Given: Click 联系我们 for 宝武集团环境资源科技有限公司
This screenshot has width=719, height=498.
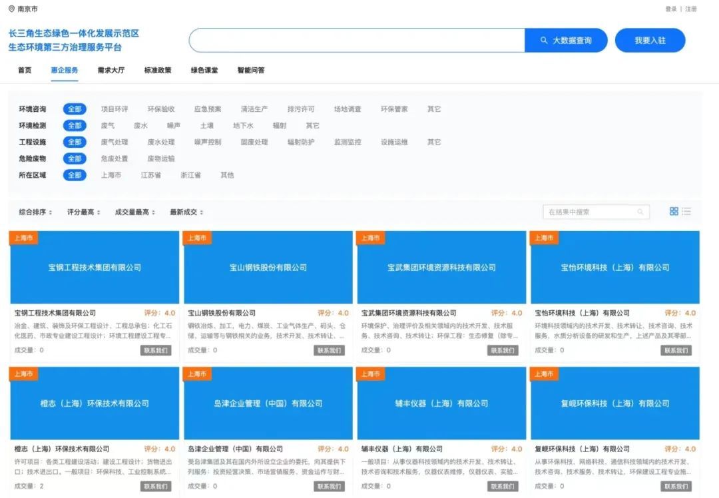Looking at the screenshot, I should (503, 350).
